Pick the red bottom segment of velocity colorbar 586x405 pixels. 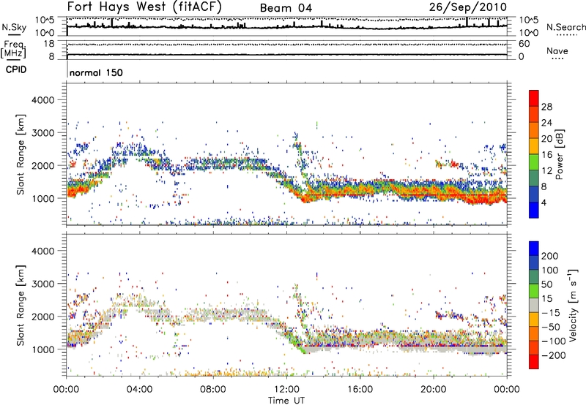[534, 362]
